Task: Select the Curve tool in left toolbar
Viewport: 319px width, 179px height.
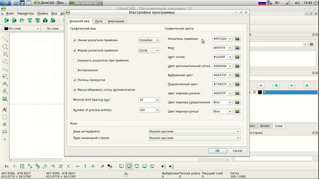Action: point(4,54)
